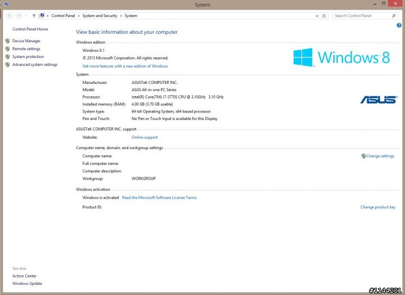This screenshot has width=405, height=295.
Task: Select the WORKGROUP value
Action: pos(143,178)
